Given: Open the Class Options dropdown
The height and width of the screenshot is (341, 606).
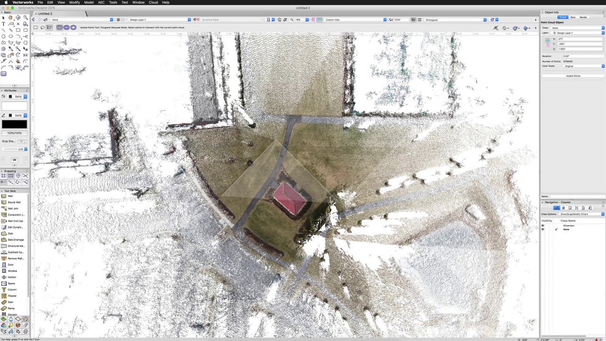Looking at the screenshot, I should point(581,214).
